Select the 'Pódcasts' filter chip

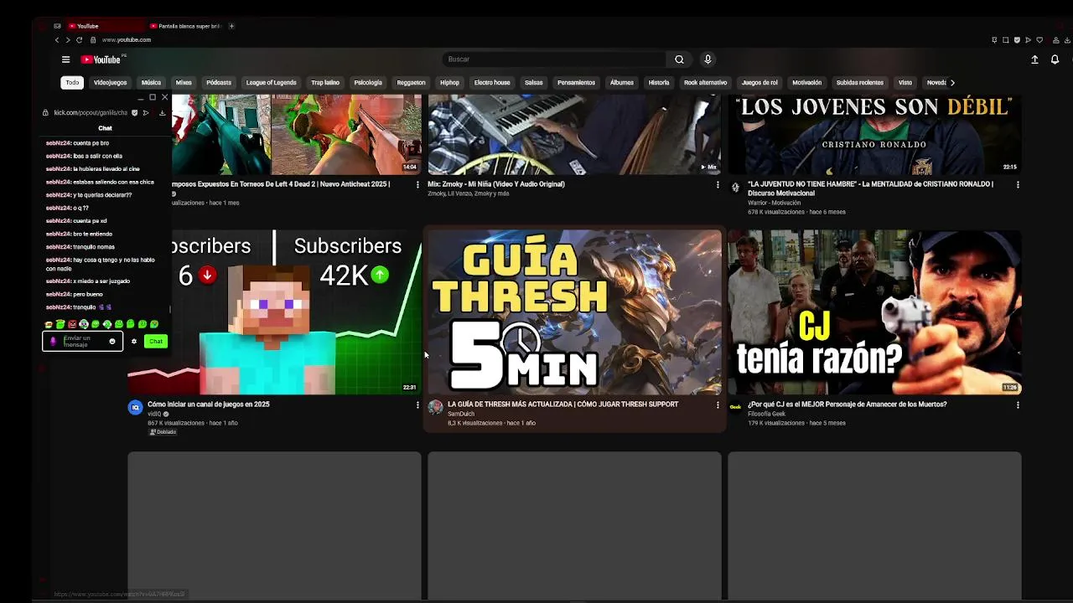[219, 83]
